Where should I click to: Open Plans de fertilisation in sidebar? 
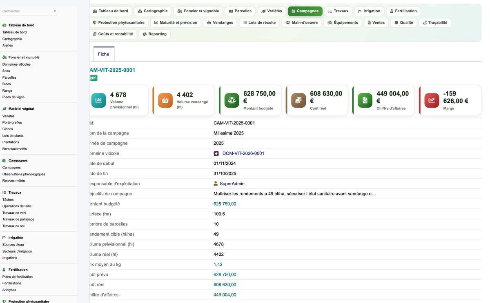(x=18, y=277)
